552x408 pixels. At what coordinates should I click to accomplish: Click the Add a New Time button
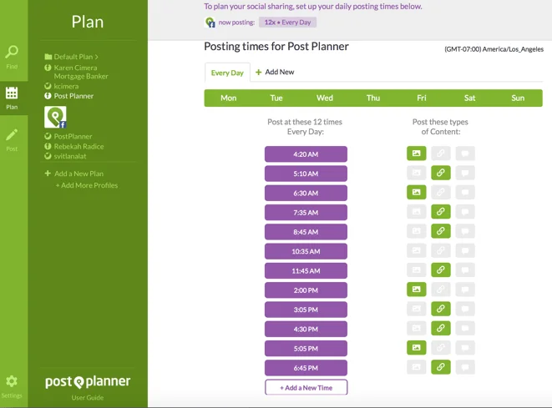pyautogui.click(x=306, y=388)
